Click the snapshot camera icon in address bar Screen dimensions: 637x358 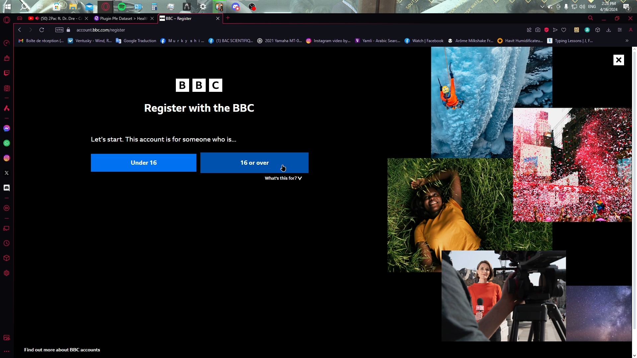(538, 30)
